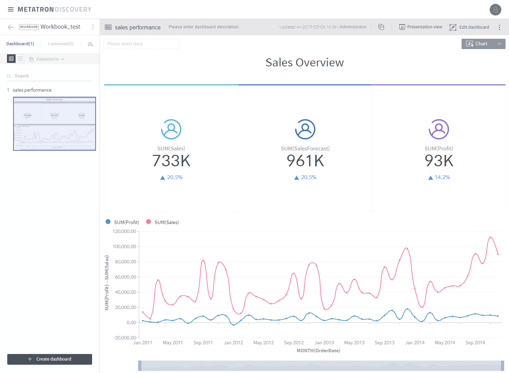Open dashboard more options kebab menu

(x=499, y=27)
